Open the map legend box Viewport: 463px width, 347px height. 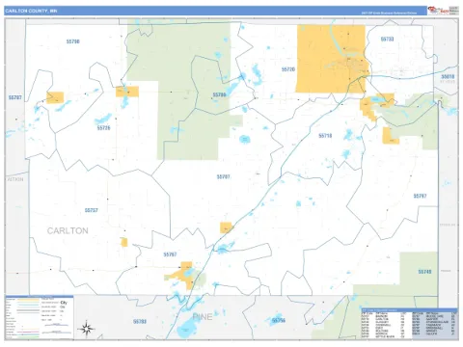(40, 317)
